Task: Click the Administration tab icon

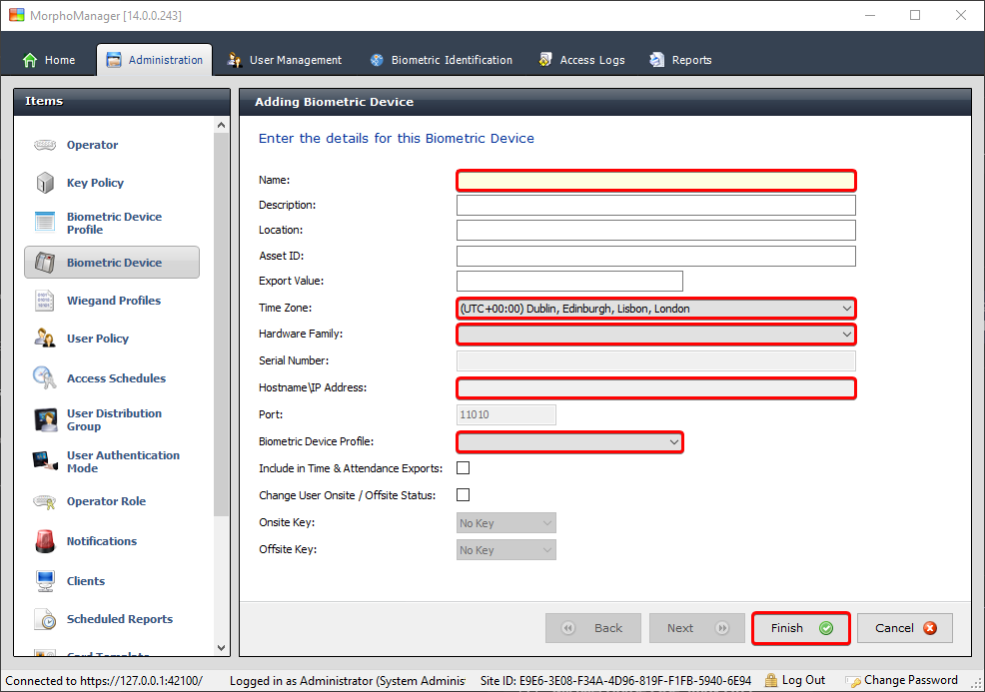Action: (x=114, y=60)
